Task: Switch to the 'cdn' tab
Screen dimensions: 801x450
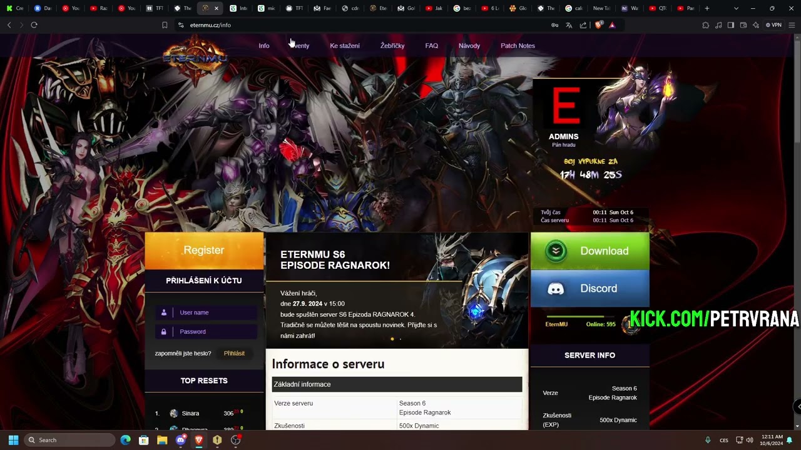Action: (351, 8)
